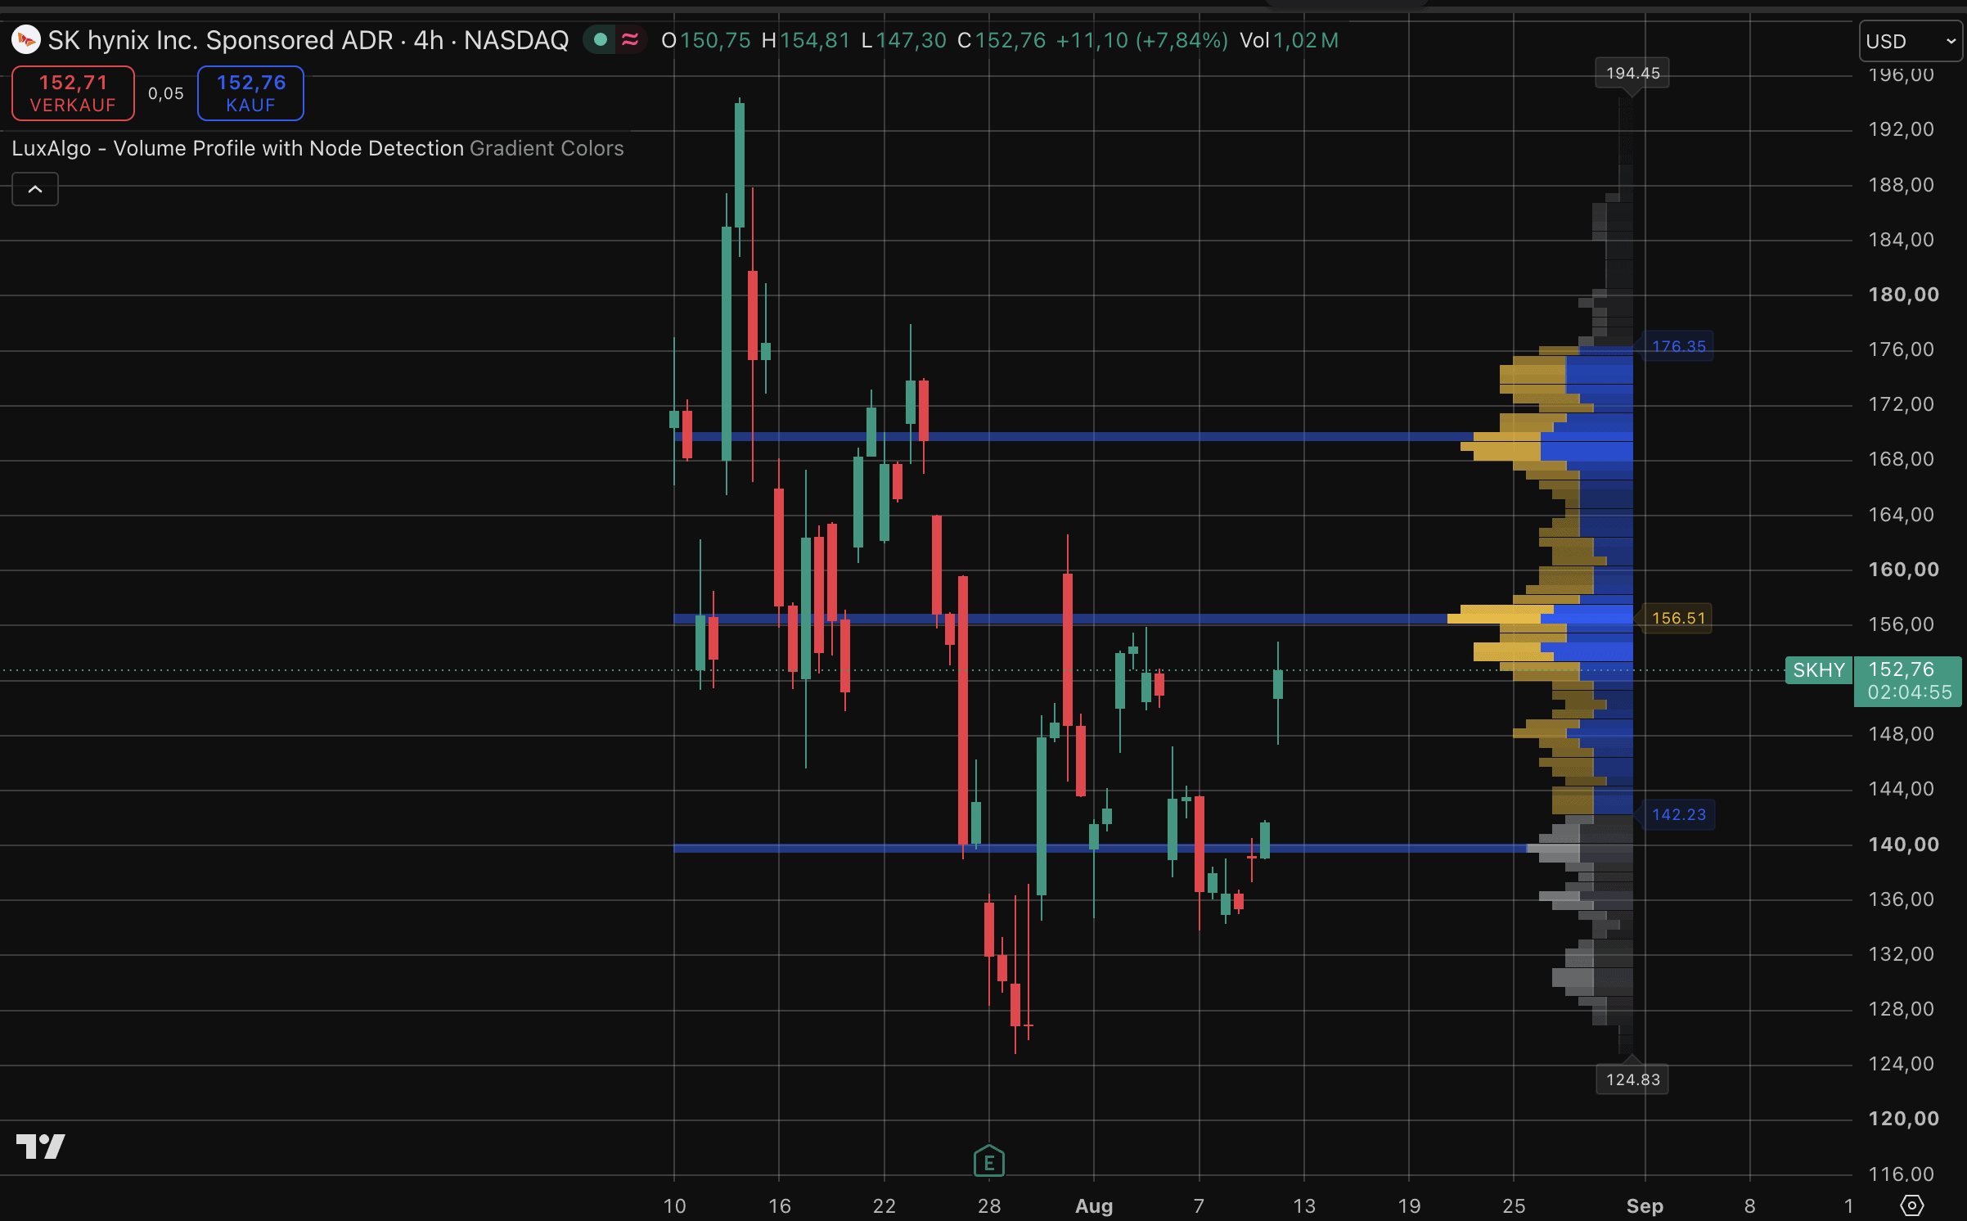The height and width of the screenshot is (1221, 1967).
Task: Click the low value L147,30
Action: coord(904,40)
